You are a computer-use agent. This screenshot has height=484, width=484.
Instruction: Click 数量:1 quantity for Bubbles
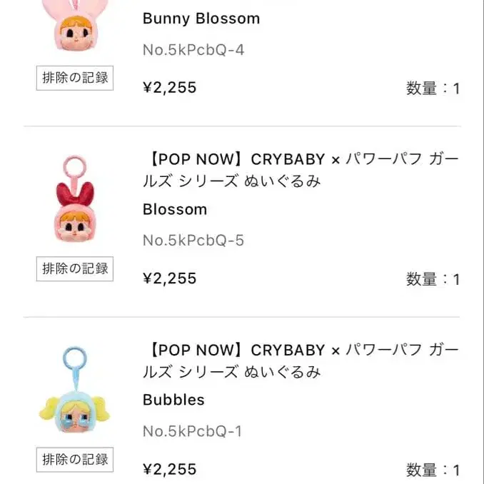433,470
